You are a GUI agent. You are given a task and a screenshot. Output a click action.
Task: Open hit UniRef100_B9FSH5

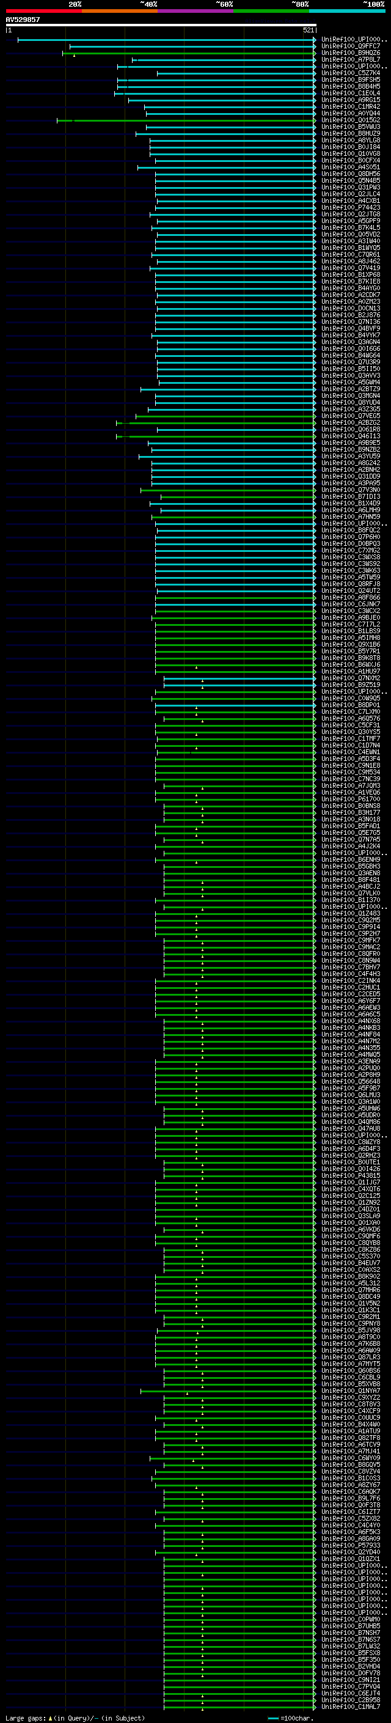tap(351, 79)
